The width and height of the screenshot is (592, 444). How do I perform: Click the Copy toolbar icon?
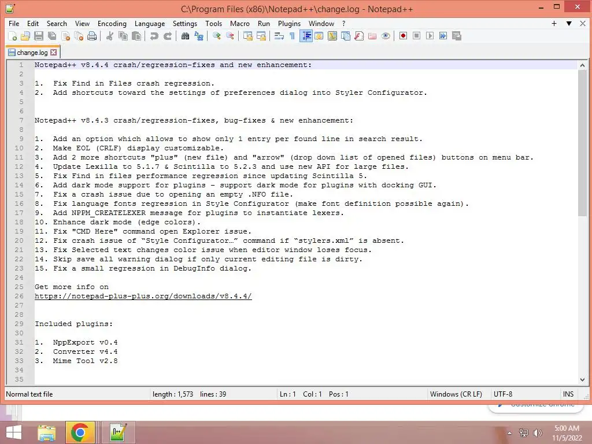point(123,36)
